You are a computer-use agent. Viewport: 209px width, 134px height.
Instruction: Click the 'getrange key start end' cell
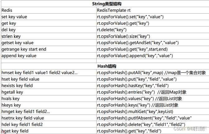click(x=49, y=49)
